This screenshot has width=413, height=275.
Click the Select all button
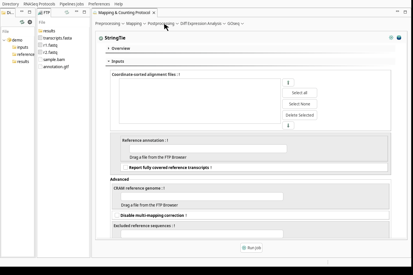pyautogui.click(x=300, y=93)
